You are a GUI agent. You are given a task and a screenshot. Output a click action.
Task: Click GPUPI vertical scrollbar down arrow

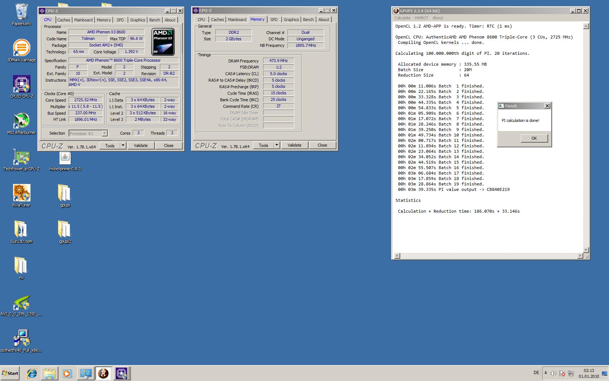(x=586, y=250)
